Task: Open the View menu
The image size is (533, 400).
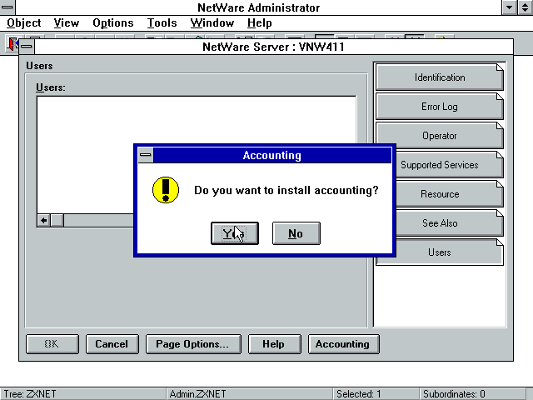Action: coord(67,23)
